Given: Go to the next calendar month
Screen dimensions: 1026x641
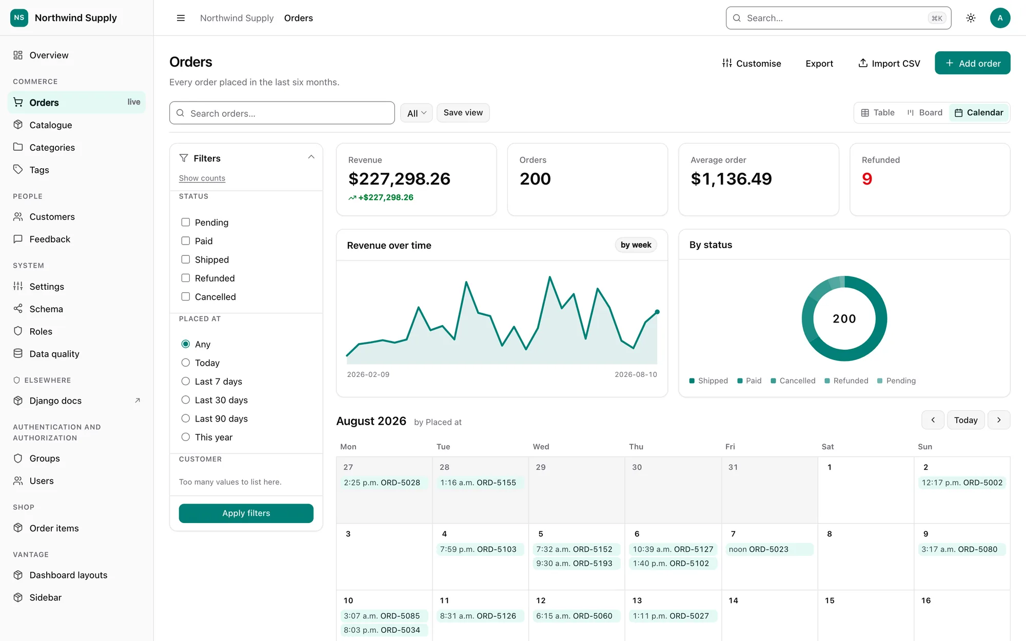Looking at the screenshot, I should 999,420.
